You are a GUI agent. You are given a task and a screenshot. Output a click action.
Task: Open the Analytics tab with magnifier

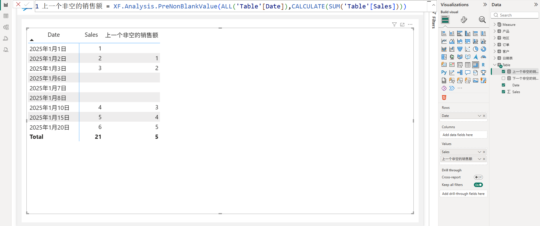coord(482,20)
